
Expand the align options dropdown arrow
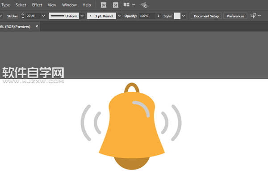click(x=260, y=16)
